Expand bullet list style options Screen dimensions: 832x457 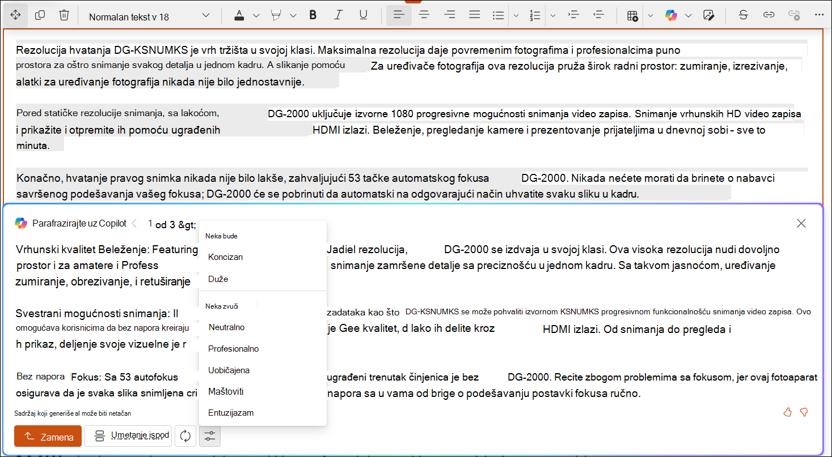tap(516, 15)
